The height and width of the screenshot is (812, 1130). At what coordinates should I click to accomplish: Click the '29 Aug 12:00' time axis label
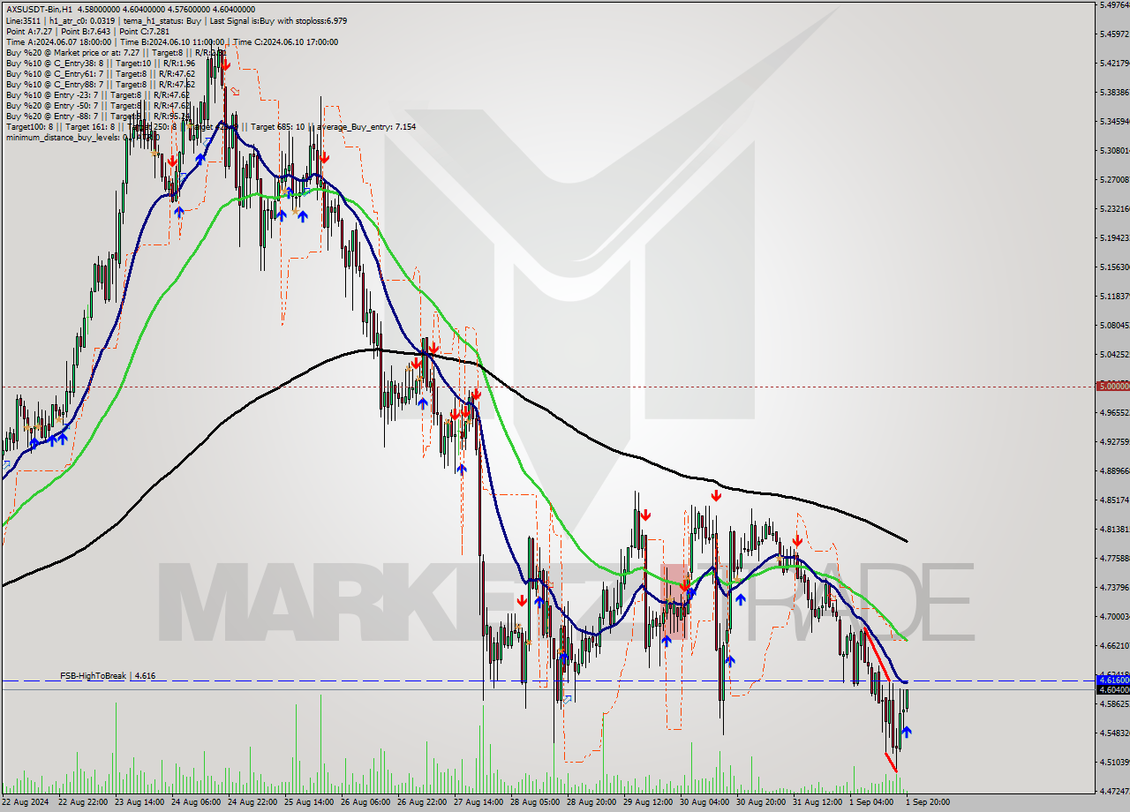(x=647, y=801)
